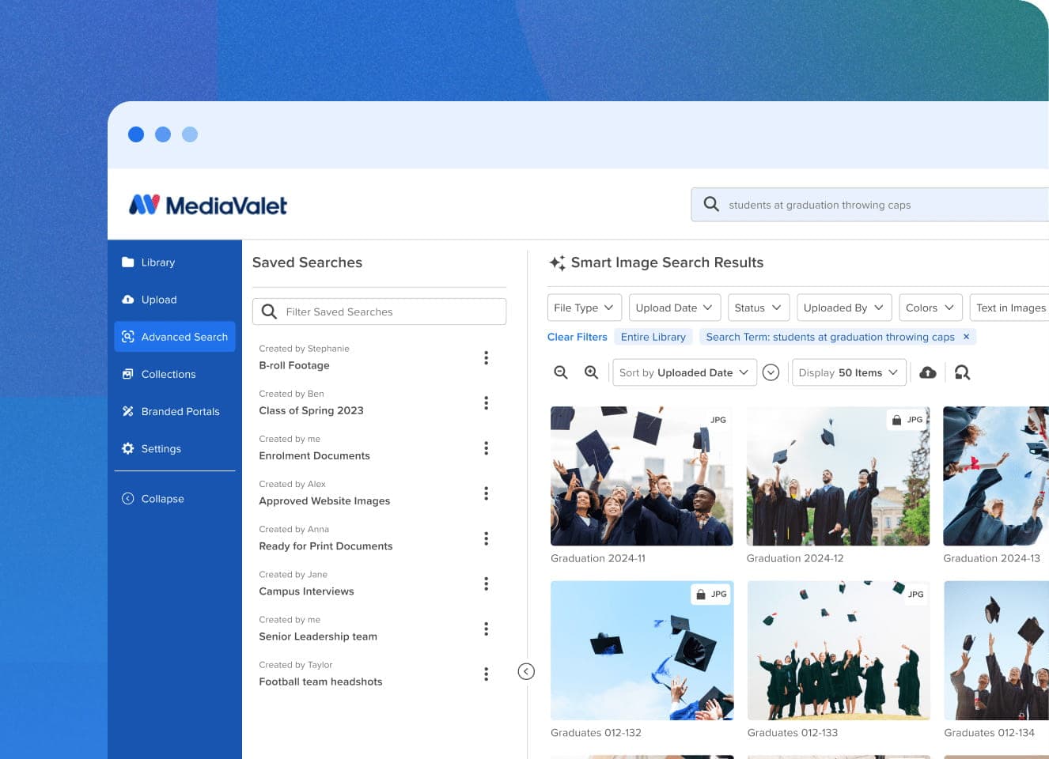
Task: Open the File Type filter dropdown
Action: pyautogui.click(x=584, y=308)
